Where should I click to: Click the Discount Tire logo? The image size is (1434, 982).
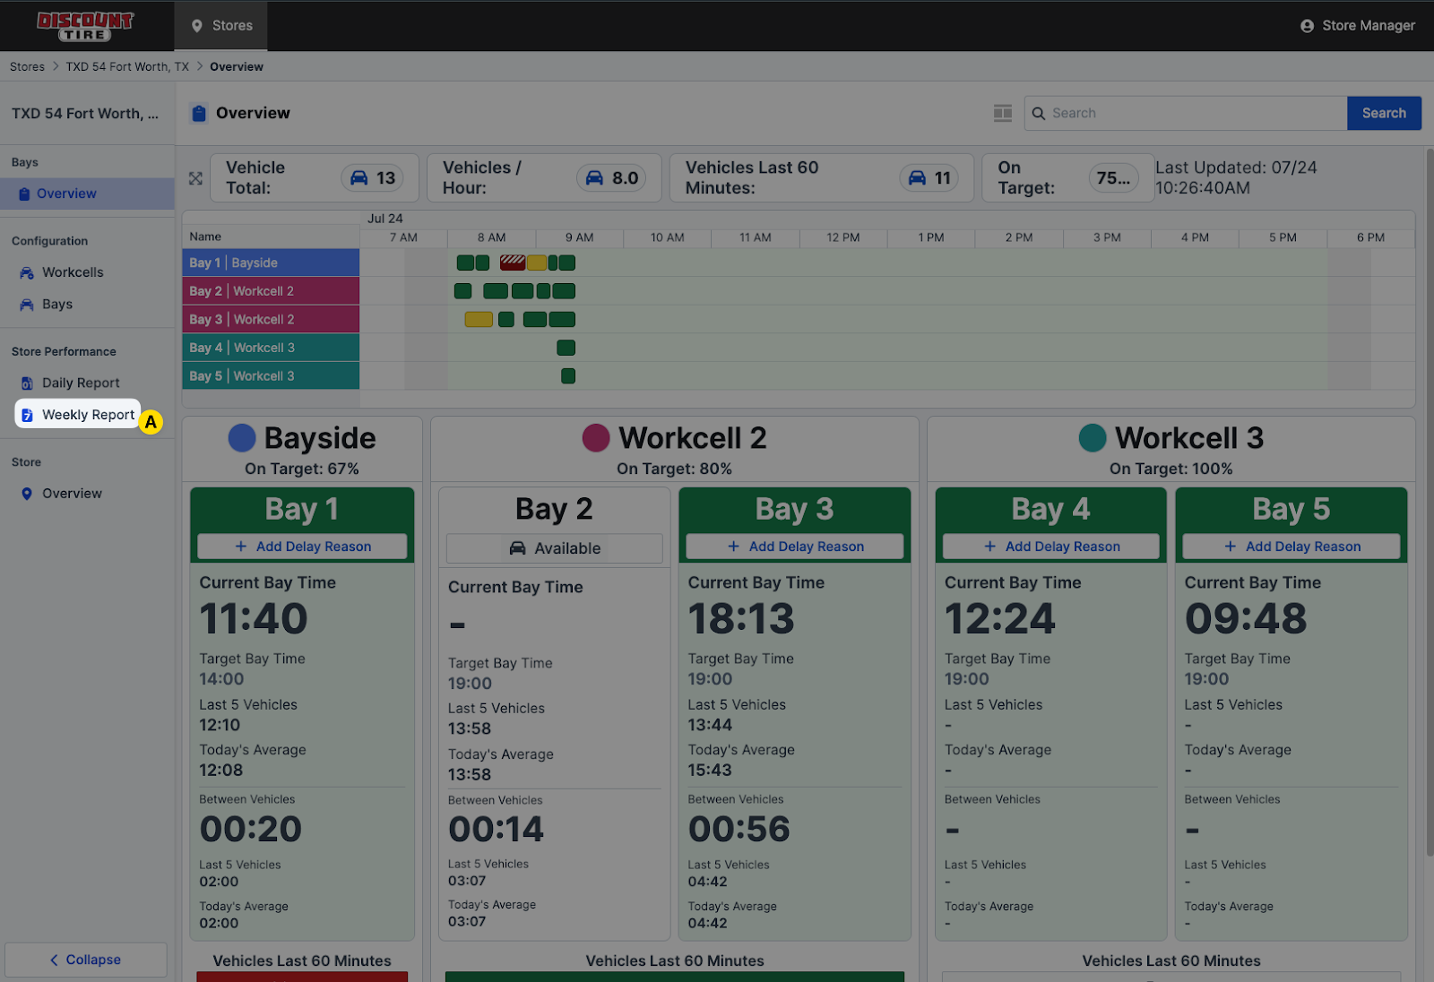85,26
